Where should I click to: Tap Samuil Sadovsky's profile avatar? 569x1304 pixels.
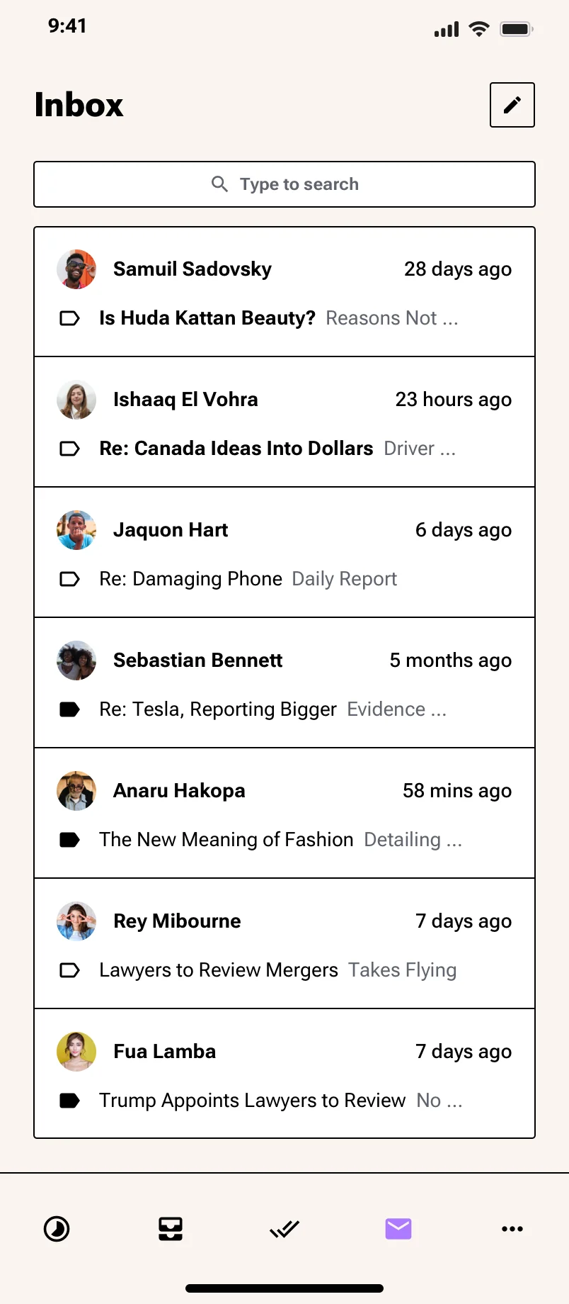[76, 269]
